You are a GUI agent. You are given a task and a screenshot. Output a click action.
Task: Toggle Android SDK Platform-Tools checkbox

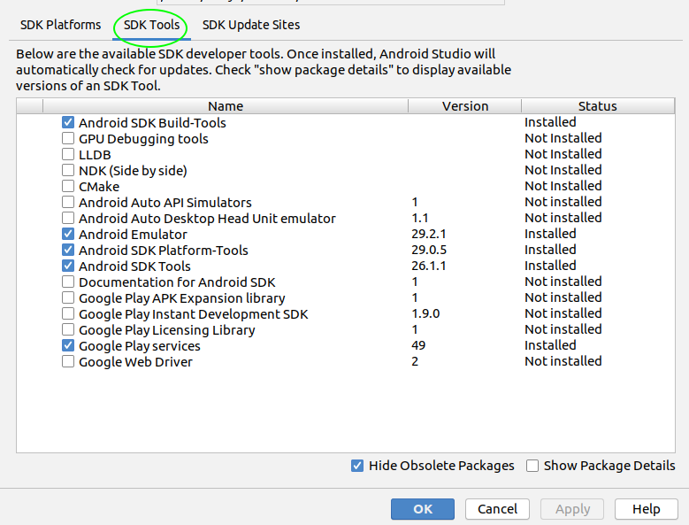[x=68, y=251]
